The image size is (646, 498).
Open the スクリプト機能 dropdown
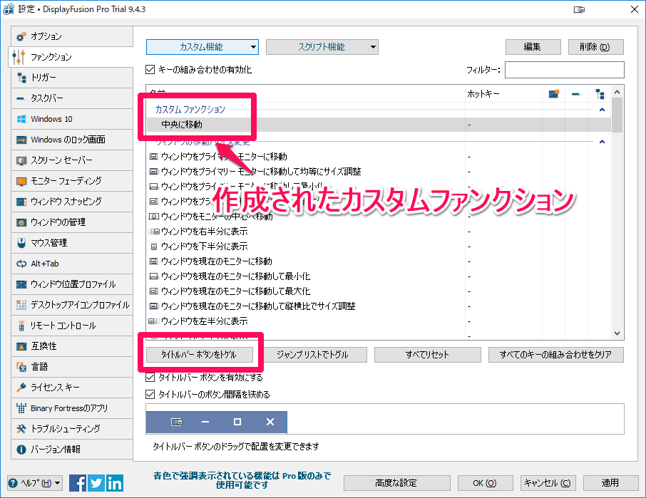click(x=322, y=47)
